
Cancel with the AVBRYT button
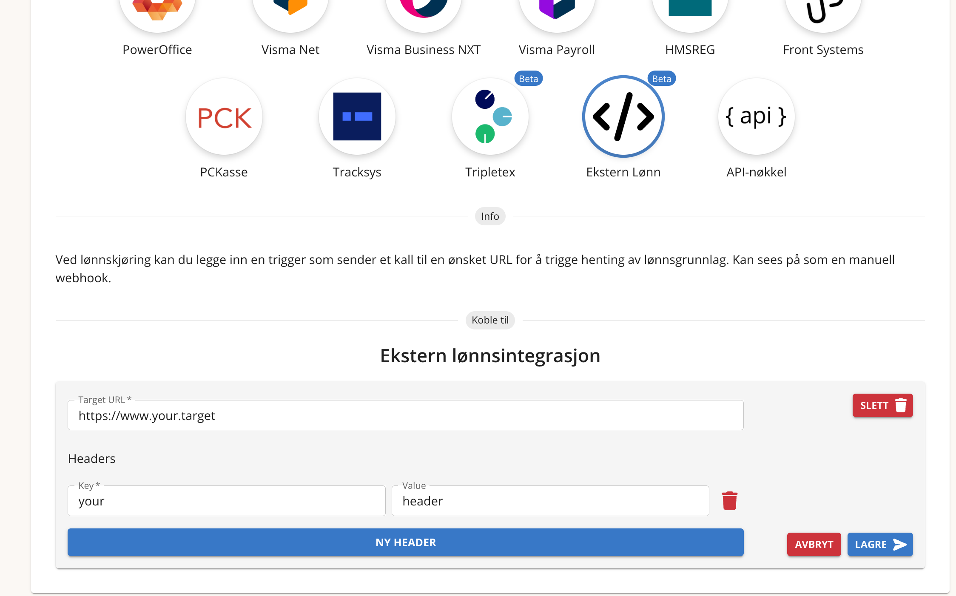(814, 545)
